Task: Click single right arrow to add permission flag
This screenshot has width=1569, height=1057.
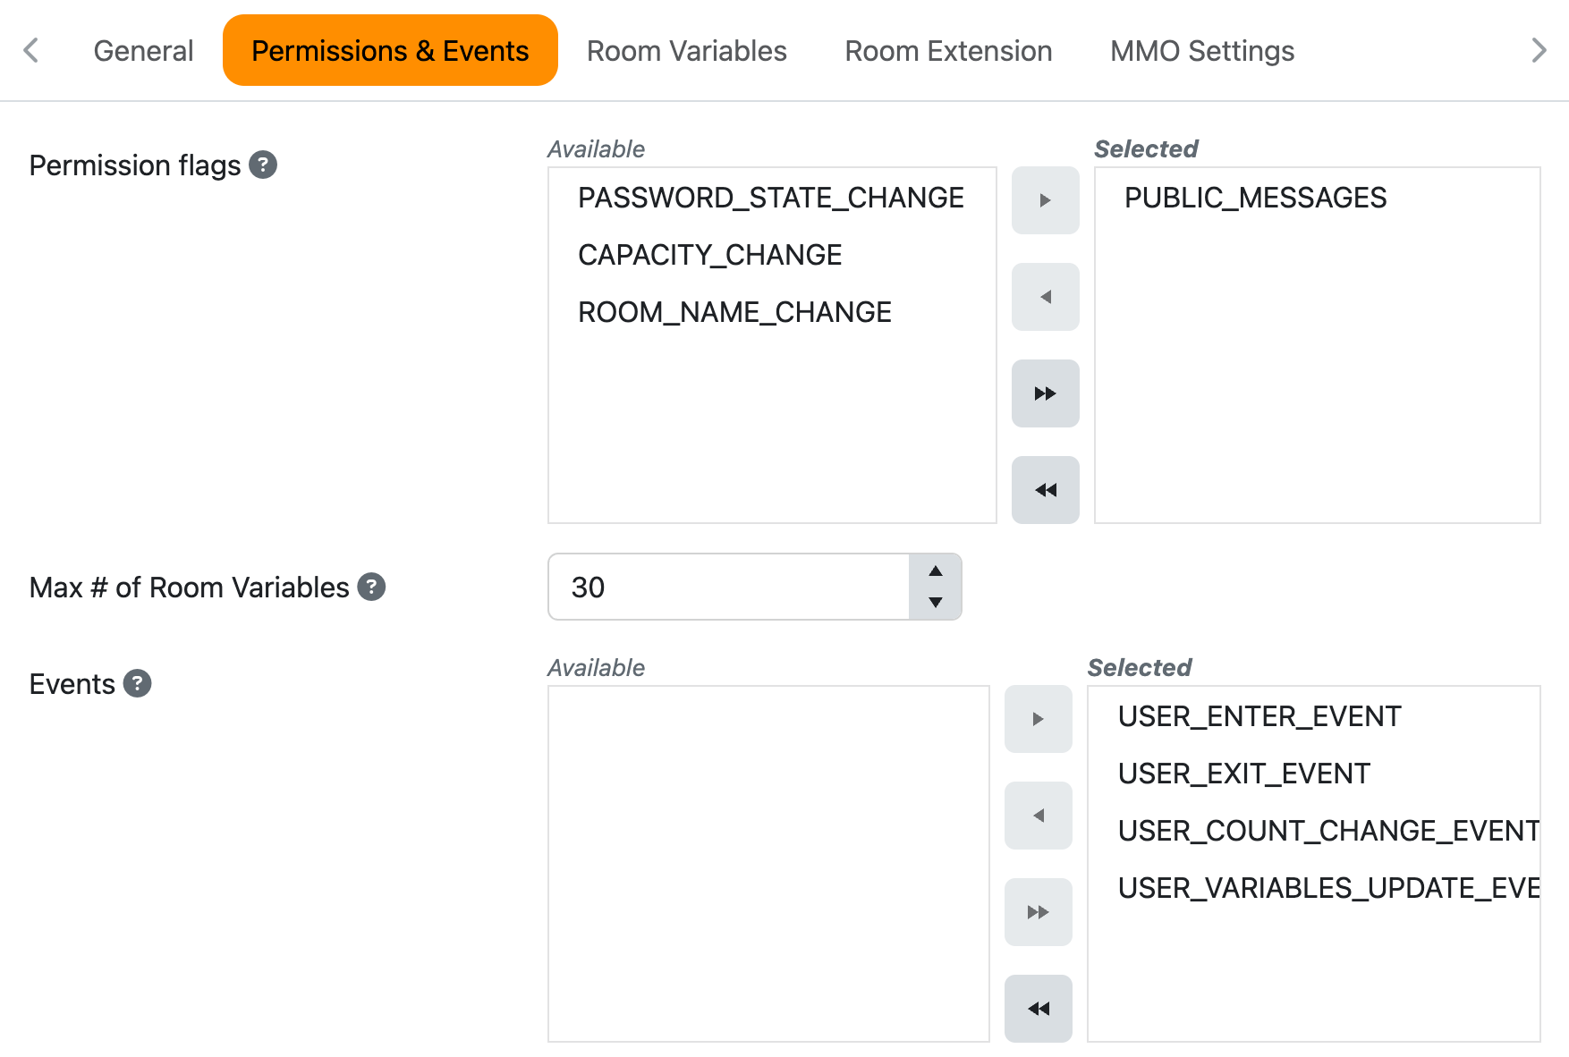Action: click(x=1045, y=200)
